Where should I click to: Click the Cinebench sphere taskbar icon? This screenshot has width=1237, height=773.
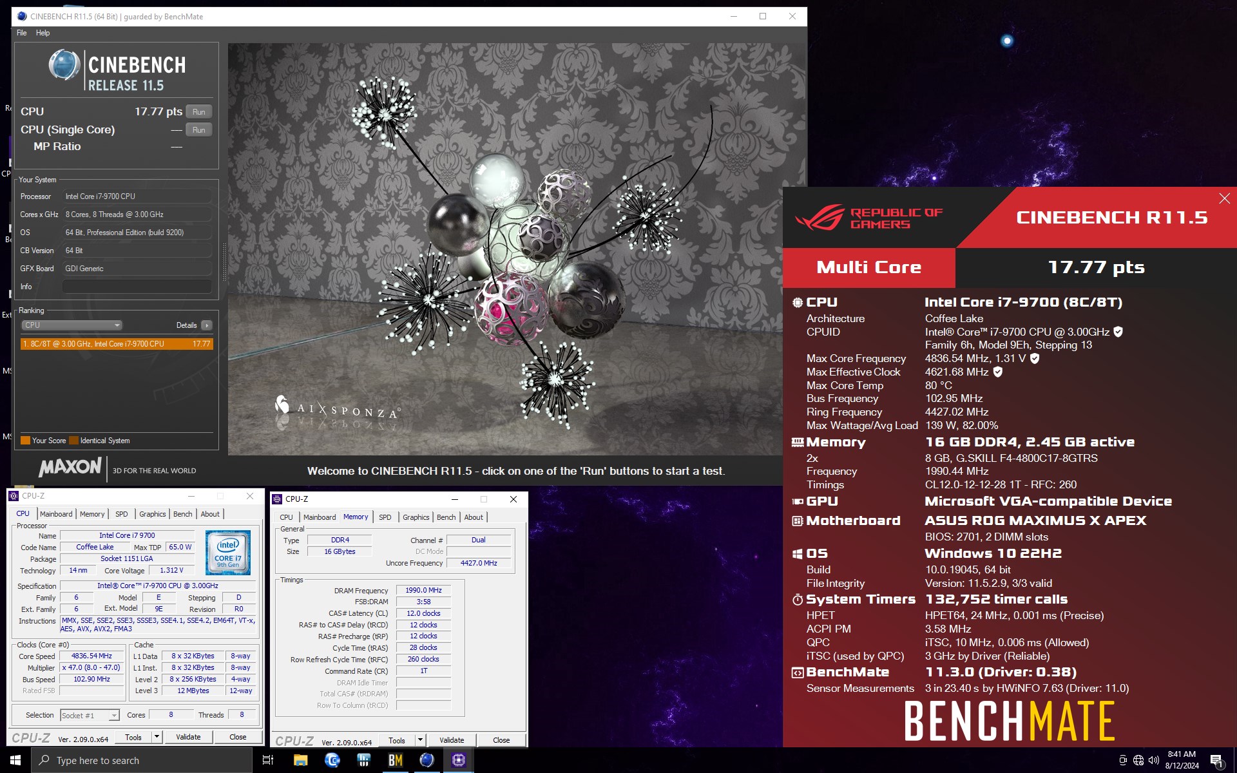click(427, 760)
